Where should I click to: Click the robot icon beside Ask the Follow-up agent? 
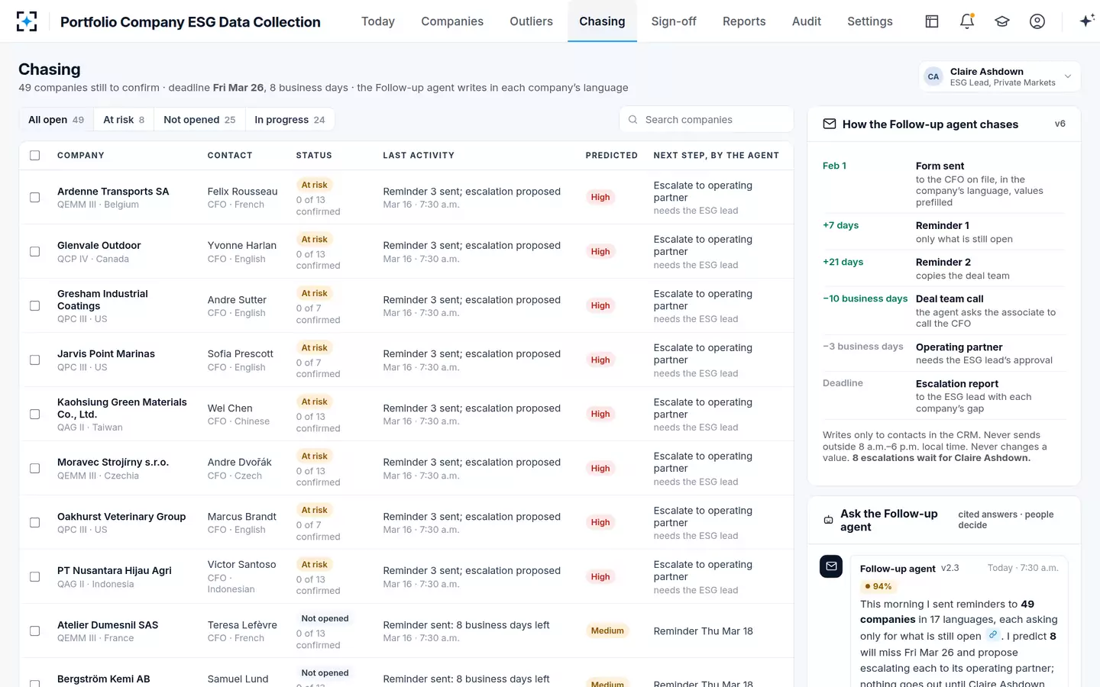[x=828, y=520]
